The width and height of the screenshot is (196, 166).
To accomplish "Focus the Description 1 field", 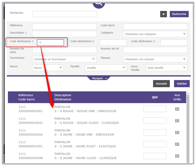I will [64, 34].
